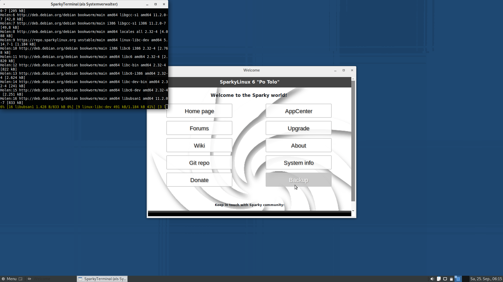Minimize the SparkyTerminal window

point(147,4)
